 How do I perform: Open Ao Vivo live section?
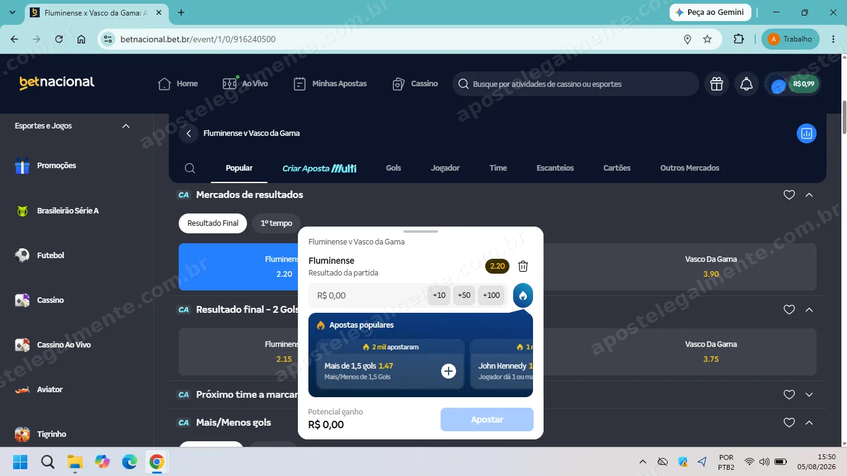pos(245,84)
